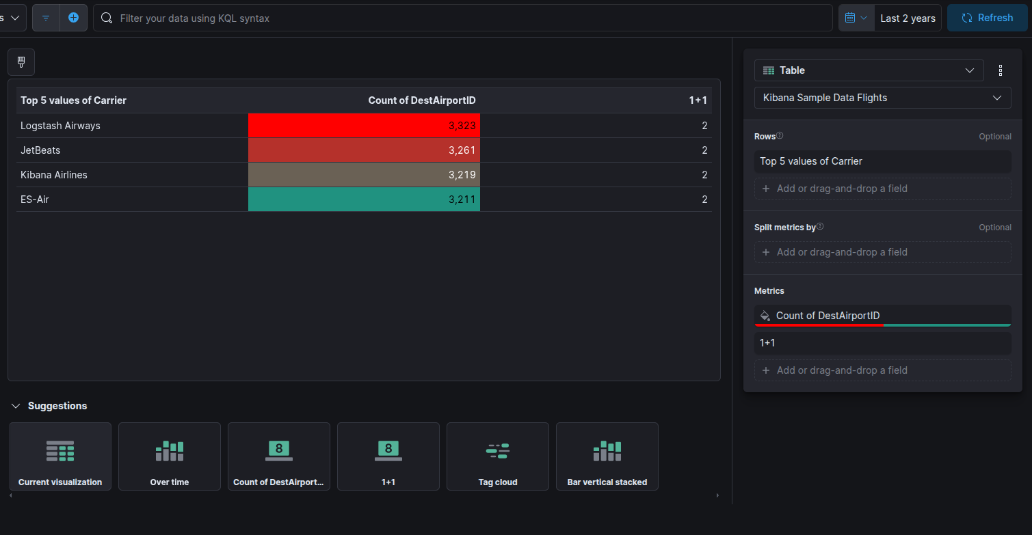Open the Table visualization type dropdown
Screen dimensions: 1032x535
[869, 70]
